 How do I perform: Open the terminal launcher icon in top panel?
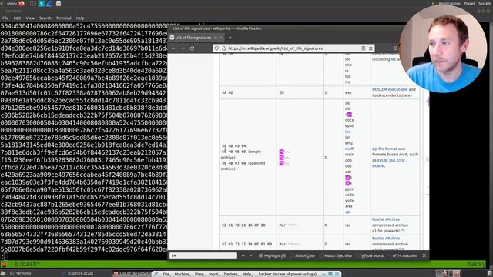coord(33,3)
